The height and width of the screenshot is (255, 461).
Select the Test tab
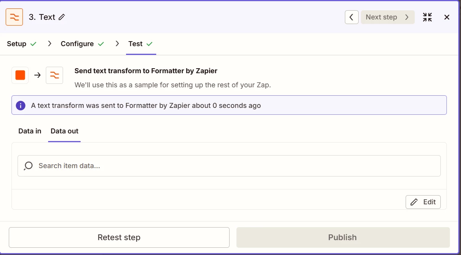(136, 44)
